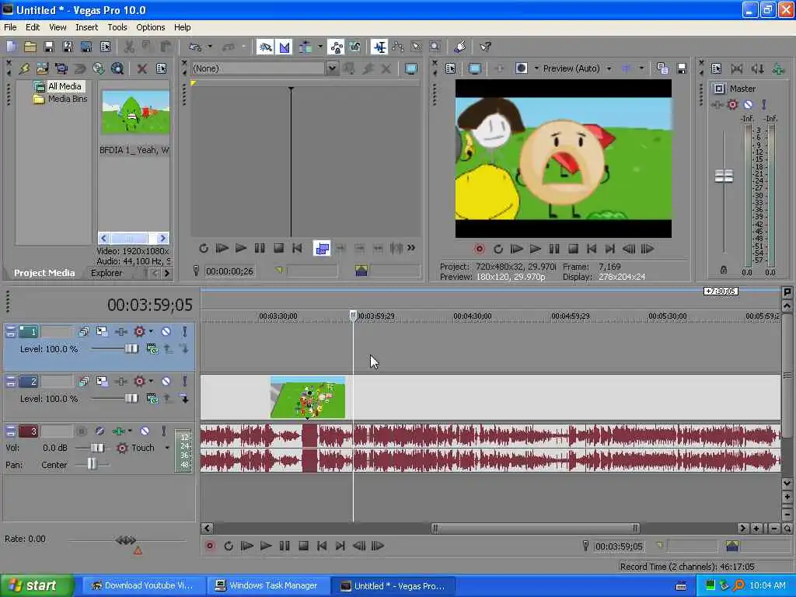Screen dimensions: 796x597
Task: Toggle Invert Phase on track 3
Action: coord(99,431)
